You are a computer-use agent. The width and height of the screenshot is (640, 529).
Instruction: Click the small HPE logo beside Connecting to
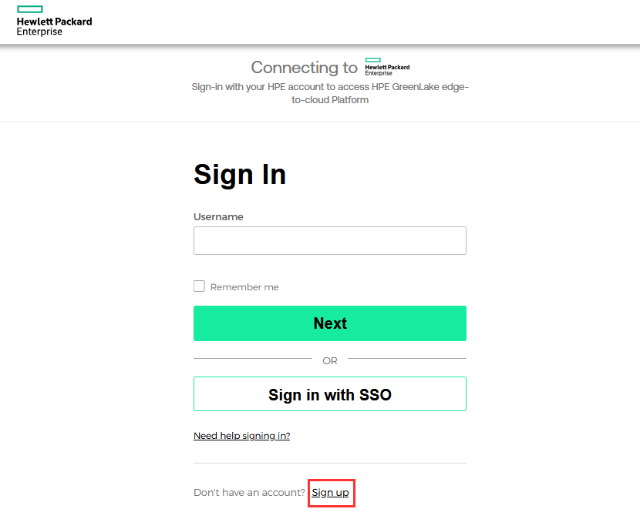pyautogui.click(x=387, y=67)
